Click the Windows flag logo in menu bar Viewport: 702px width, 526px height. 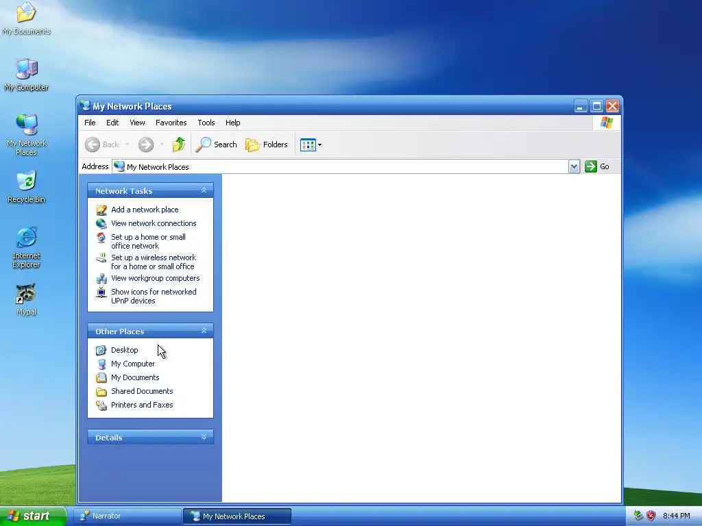607,123
